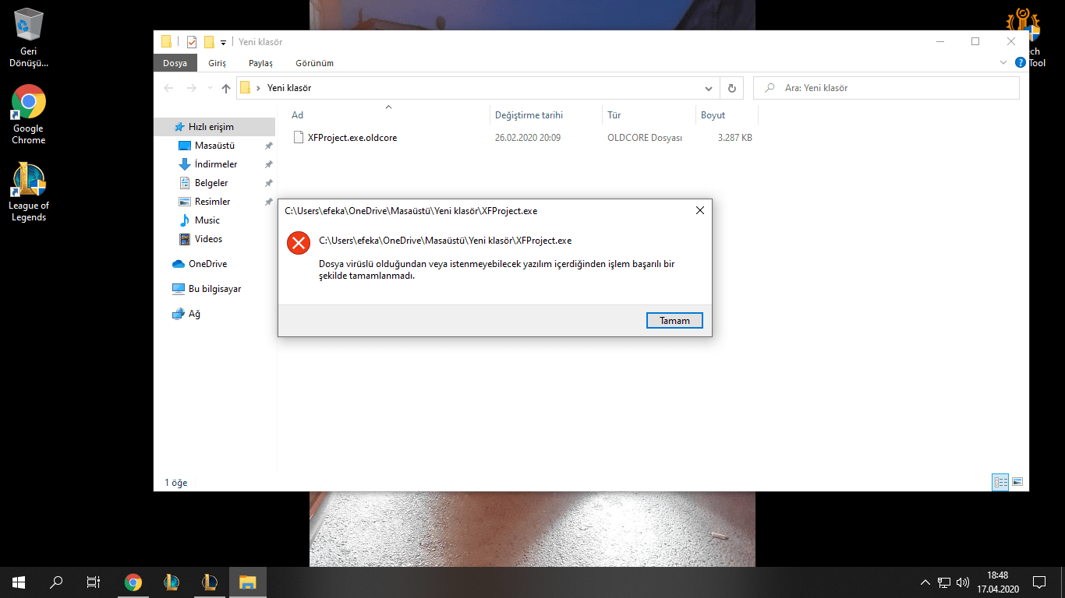Go forward with the Explorer forward arrow
Image resolution: width=1065 pixels, height=598 pixels.
(191, 88)
